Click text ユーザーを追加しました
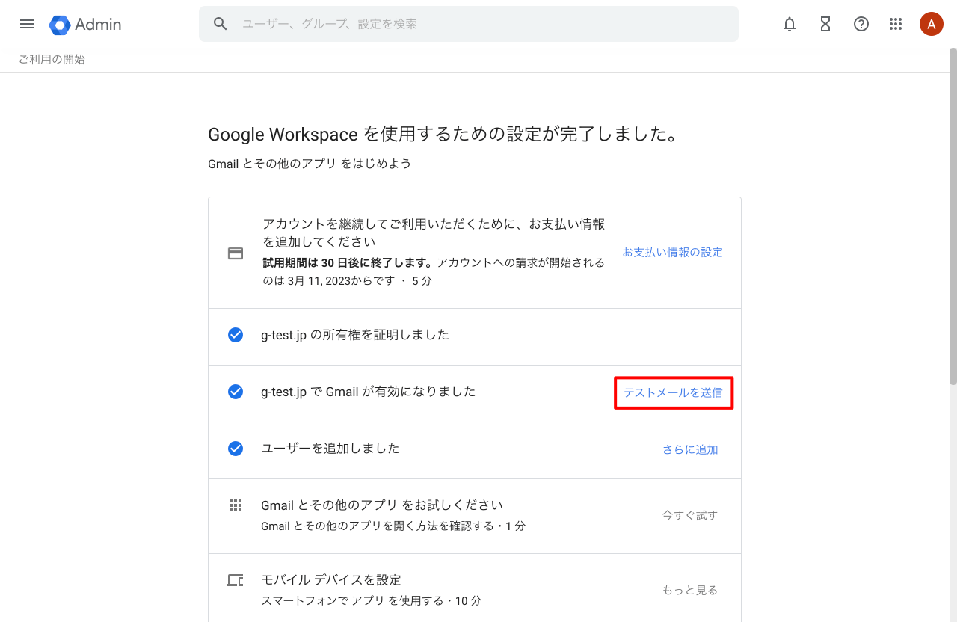The image size is (957, 622). tap(330, 449)
